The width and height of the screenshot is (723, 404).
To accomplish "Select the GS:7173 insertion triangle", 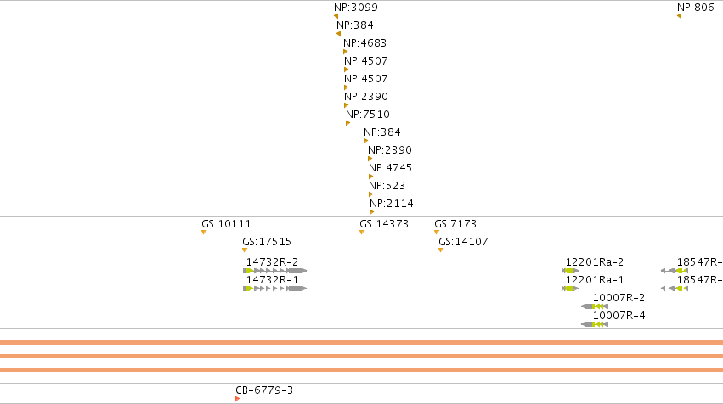I will [x=437, y=233].
